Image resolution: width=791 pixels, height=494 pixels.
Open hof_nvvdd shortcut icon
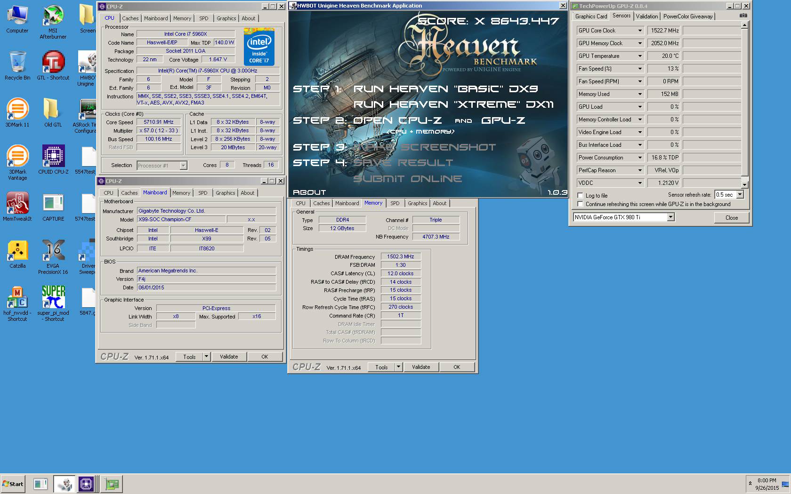click(x=17, y=304)
